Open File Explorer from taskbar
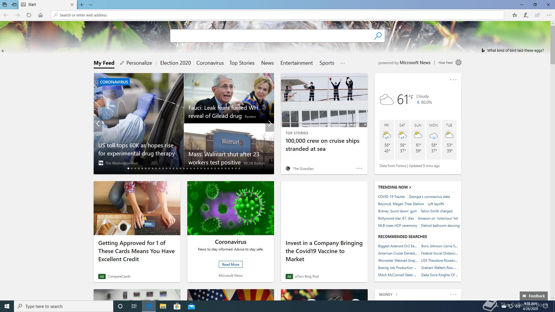 (x=163, y=306)
